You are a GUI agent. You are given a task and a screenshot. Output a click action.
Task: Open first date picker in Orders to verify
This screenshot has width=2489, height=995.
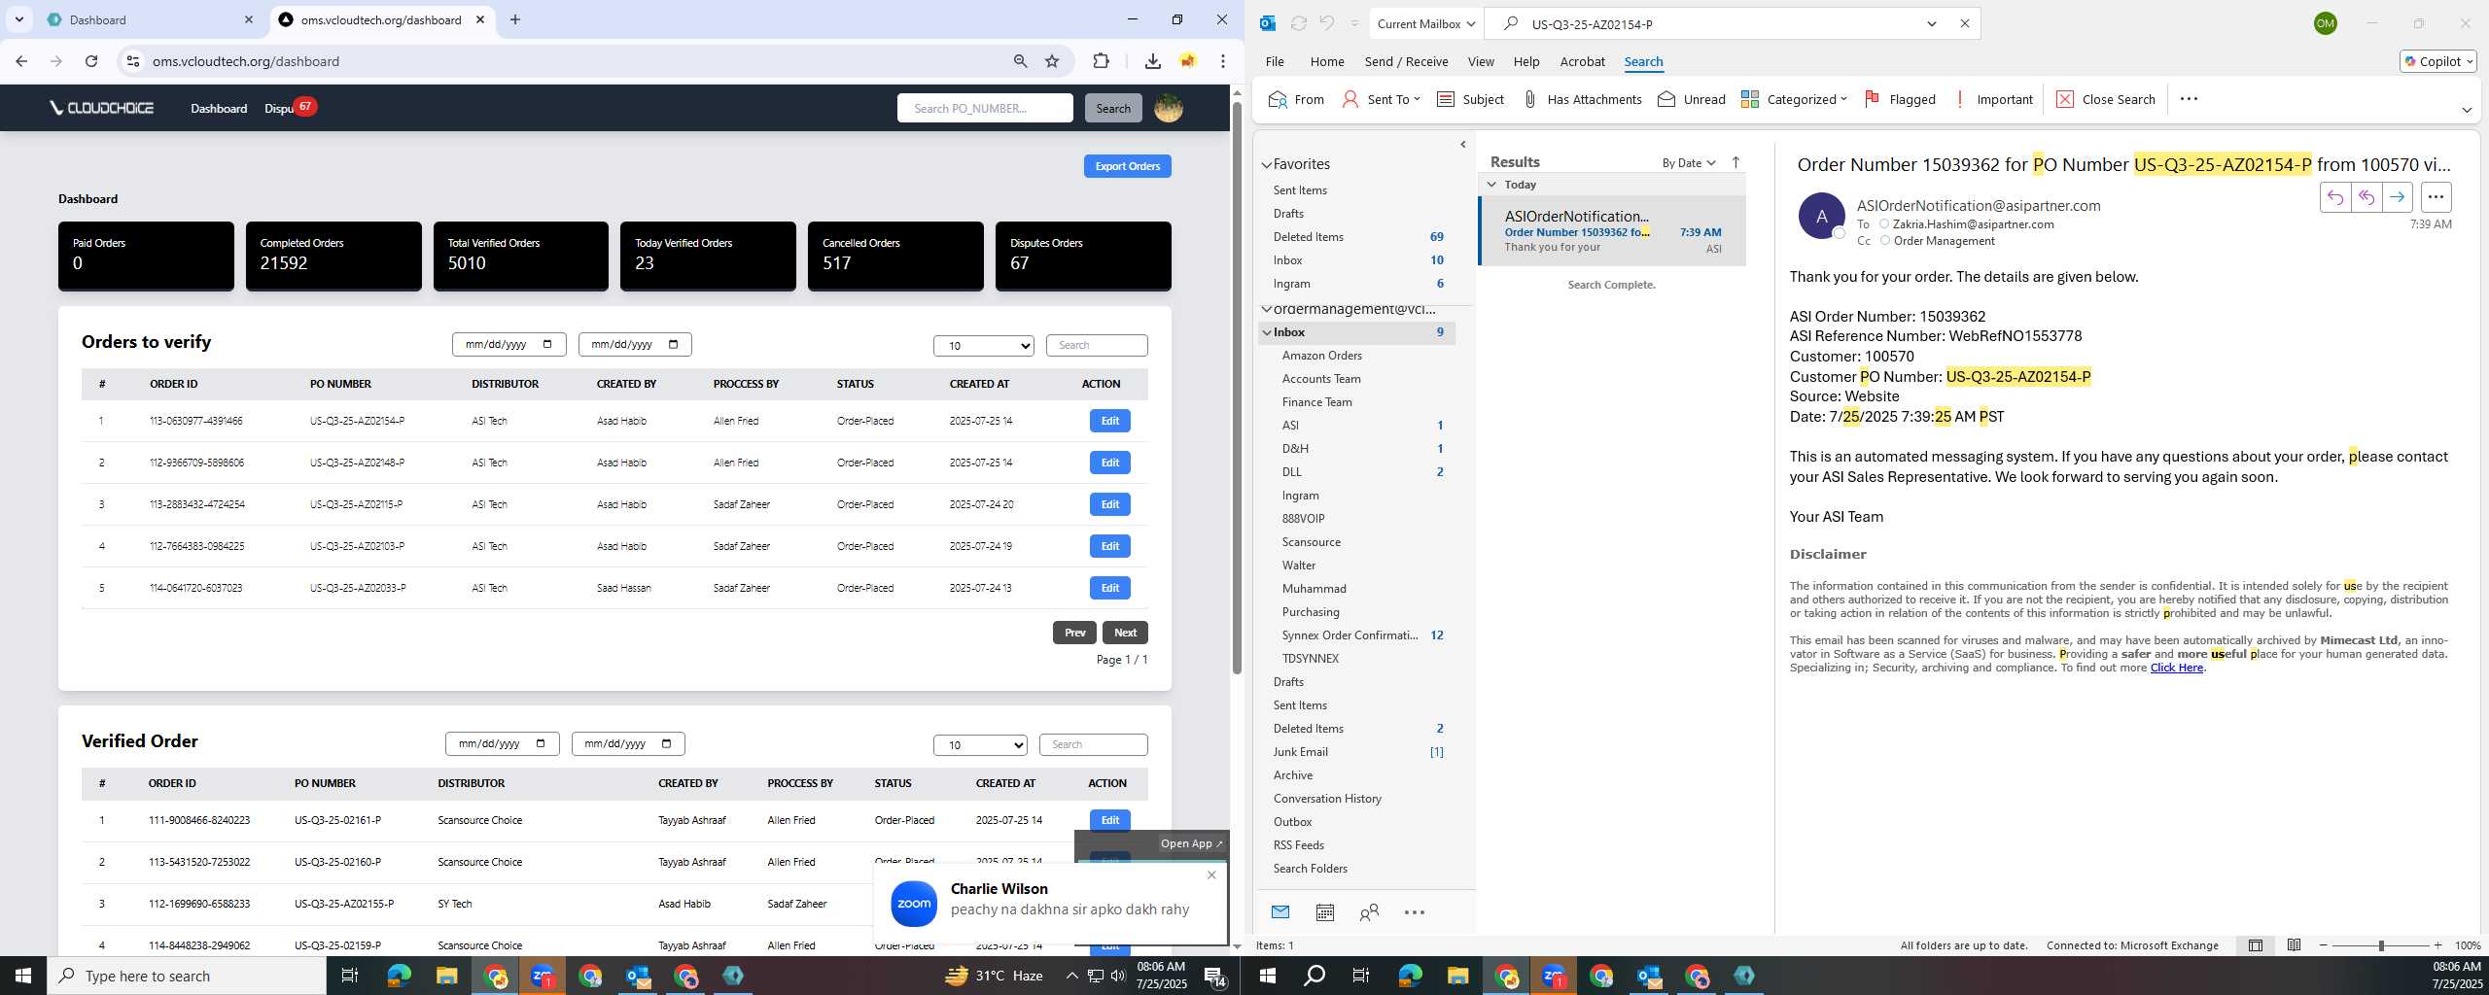click(508, 345)
